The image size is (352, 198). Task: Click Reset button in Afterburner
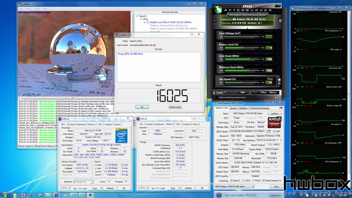(x=264, y=93)
